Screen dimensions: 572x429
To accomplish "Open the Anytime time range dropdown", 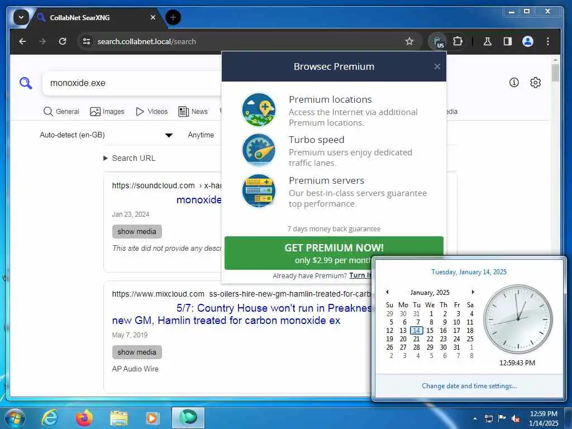I will click(201, 135).
